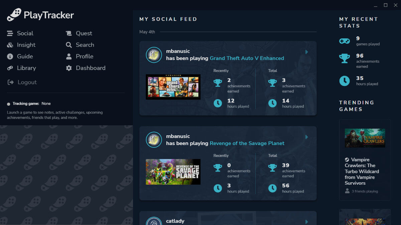The image size is (401, 225).
Task: Click the Insight cubes icon
Action: (x=10, y=45)
